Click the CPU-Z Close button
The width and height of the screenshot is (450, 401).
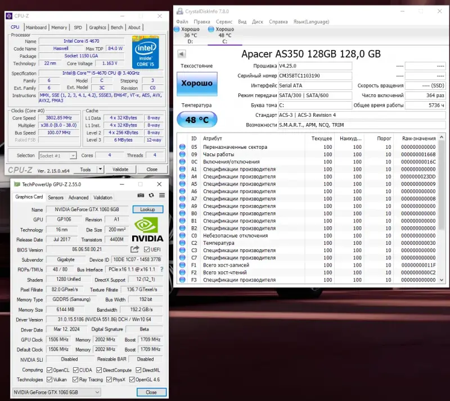152,170
